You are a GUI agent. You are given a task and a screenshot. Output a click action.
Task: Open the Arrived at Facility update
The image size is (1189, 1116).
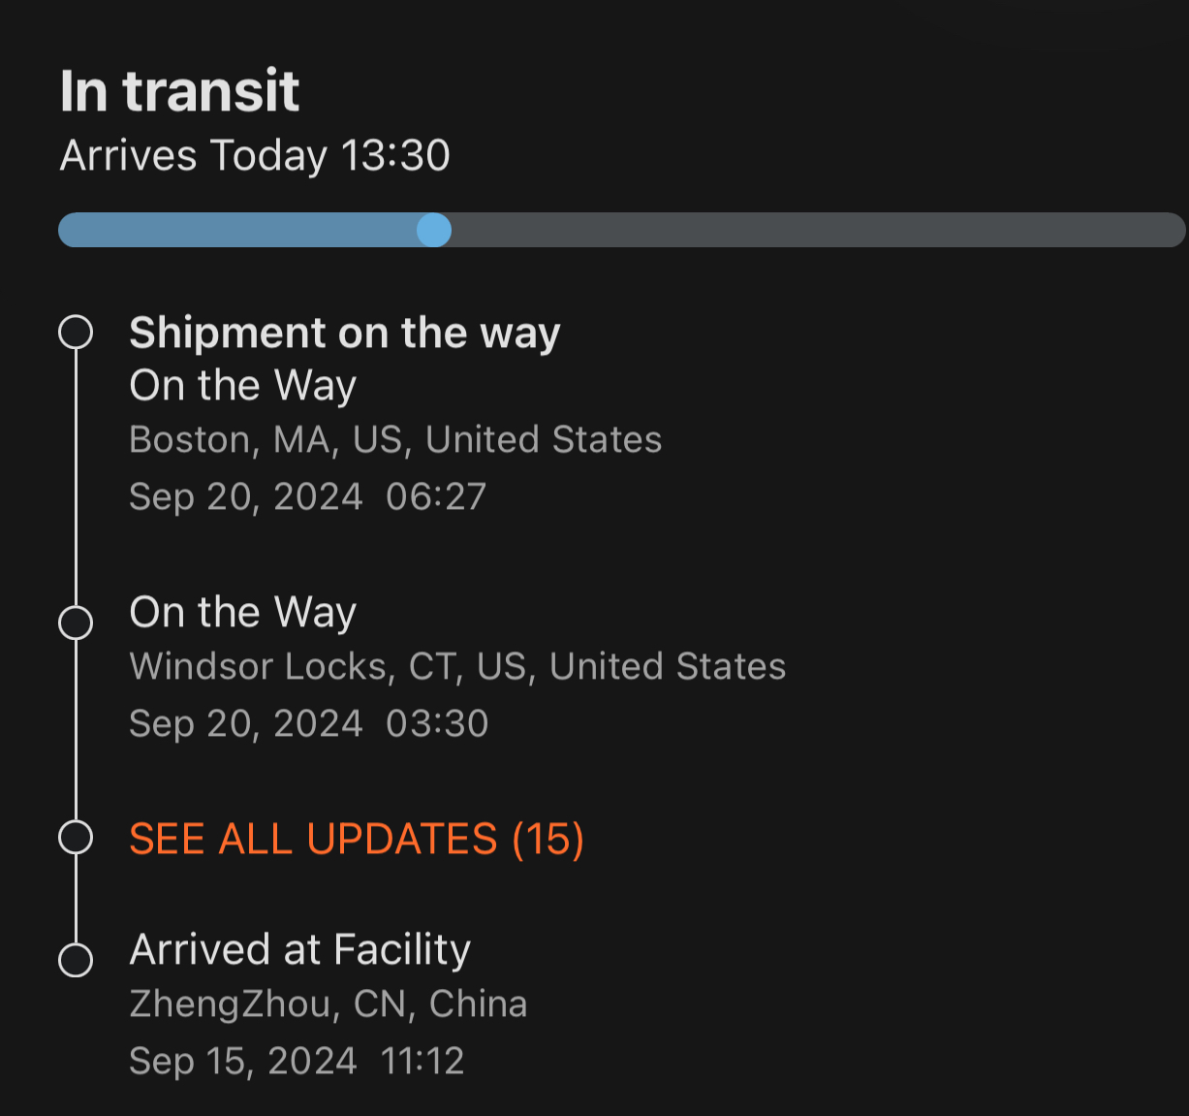coord(300,949)
